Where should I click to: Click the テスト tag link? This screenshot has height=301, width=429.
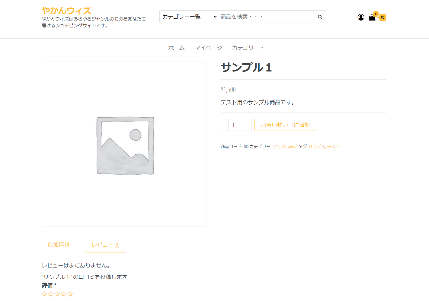coord(333,147)
